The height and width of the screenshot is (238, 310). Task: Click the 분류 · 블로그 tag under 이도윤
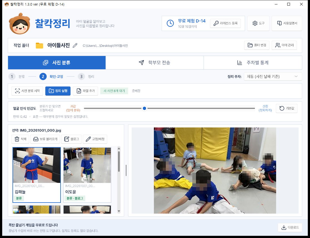[x=75, y=198]
